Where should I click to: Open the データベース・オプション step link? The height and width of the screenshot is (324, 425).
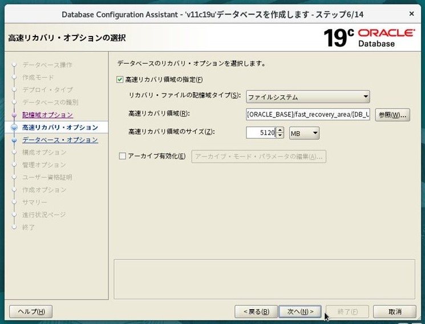[x=60, y=140]
